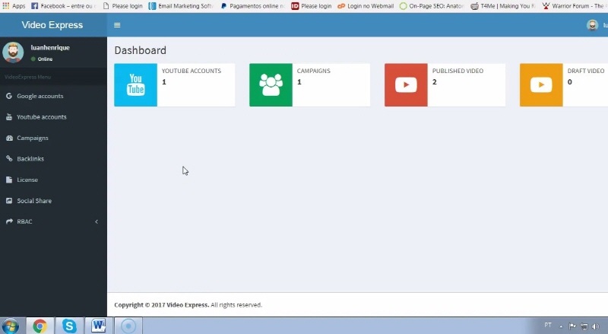Toggle the sidebar with the hamburger icon
The width and height of the screenshot is (608, 334).
click(x=117, y=25)
